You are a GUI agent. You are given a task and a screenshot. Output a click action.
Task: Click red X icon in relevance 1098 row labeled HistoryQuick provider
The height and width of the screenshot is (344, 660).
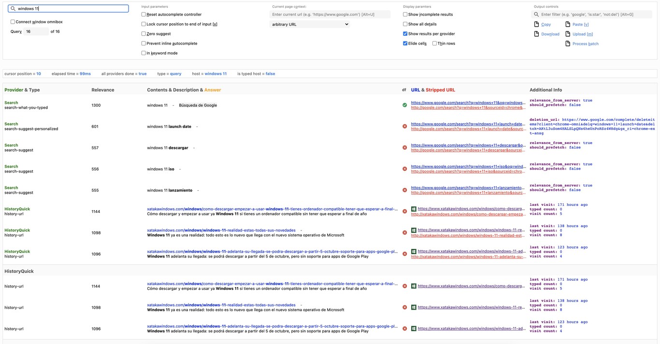[x=404, y=232]
